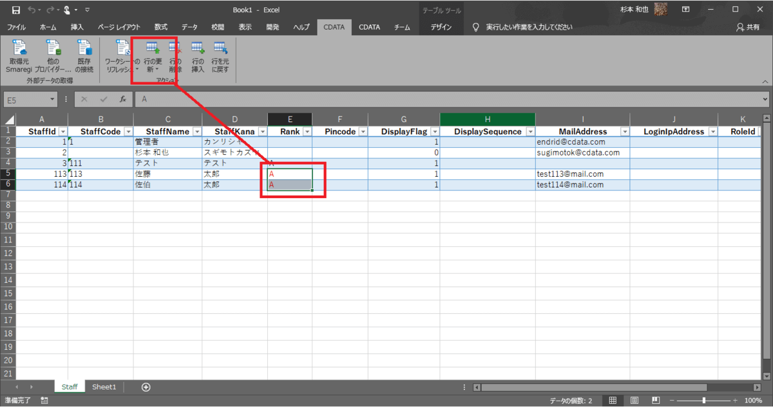This screenshot has height=407, width=773.
Task: Click the 行の削除 ribbon icon
Action: pos(175,56)
